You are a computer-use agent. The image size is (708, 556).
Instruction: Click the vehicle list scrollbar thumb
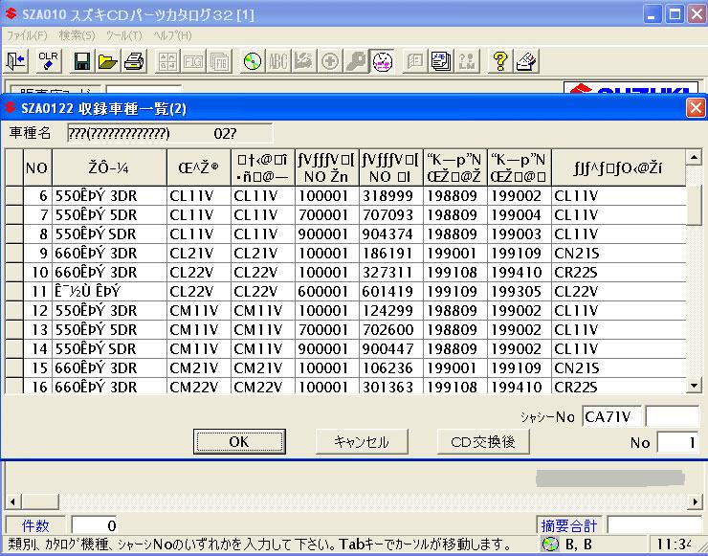pos(694,205)
